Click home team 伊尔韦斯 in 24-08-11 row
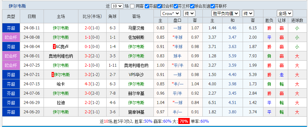Viewport: 308px width, 127px height. tap(61, 28)
